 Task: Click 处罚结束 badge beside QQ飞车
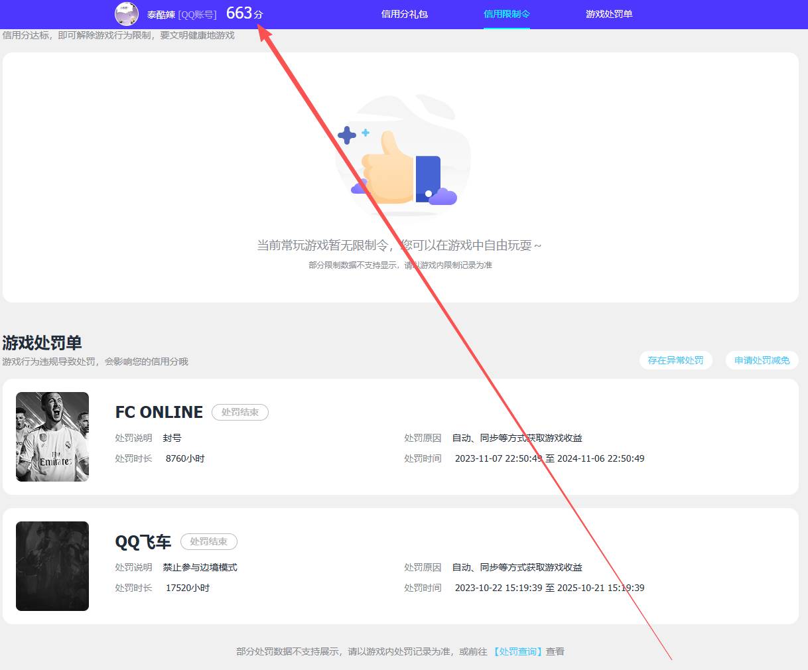208,541
